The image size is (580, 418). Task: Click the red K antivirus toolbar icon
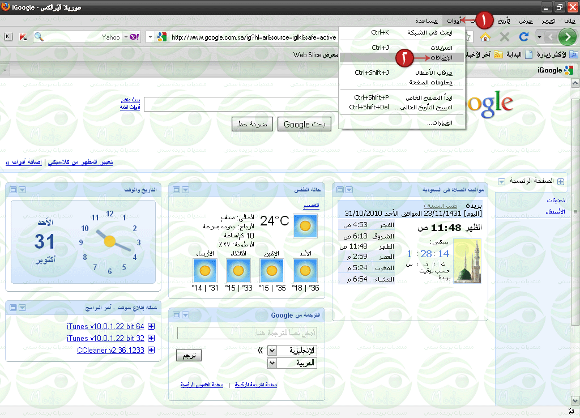[x=23, y=37]
